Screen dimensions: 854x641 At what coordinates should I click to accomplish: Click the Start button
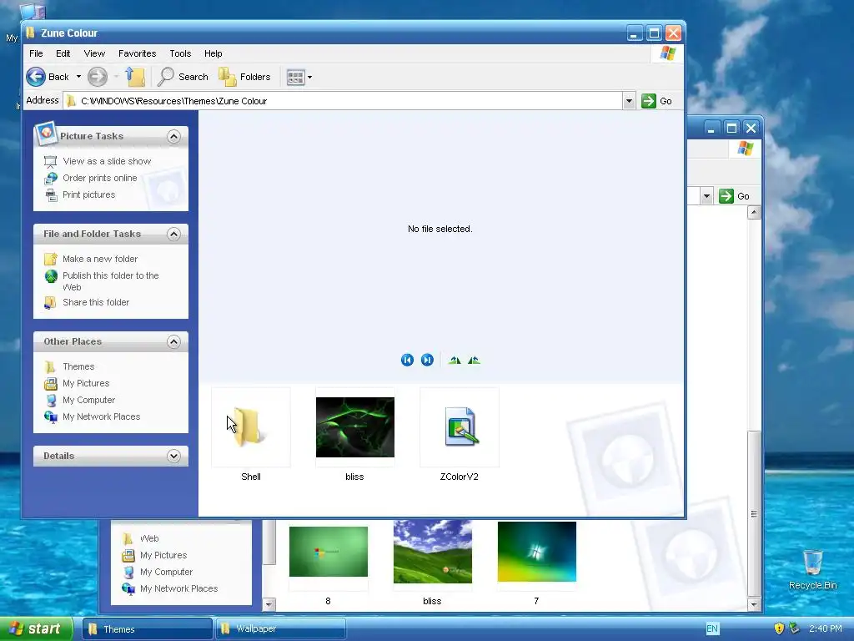coord(35,629)
